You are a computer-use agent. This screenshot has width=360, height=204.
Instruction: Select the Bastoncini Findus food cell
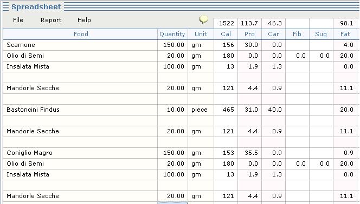coord(80,110)
